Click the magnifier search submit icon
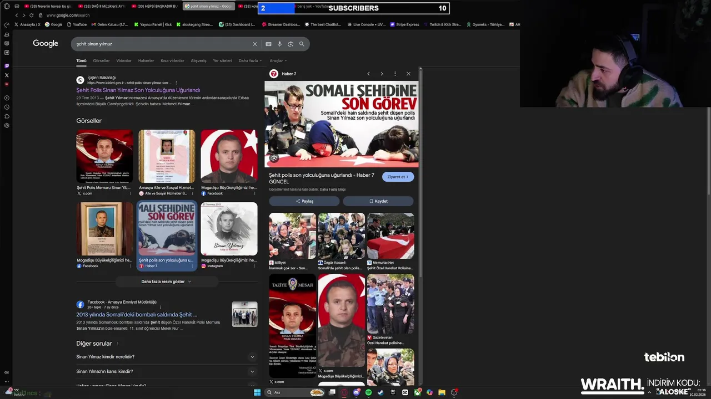This screenshot has width=711, height=399. (302, 44)
